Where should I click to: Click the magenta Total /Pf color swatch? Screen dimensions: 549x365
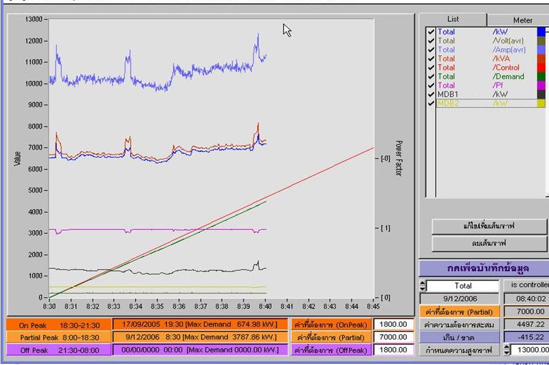(x=541, y=86)
